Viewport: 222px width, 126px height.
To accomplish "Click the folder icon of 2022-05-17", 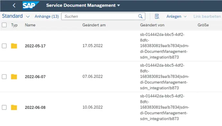I will click(14, 46).
